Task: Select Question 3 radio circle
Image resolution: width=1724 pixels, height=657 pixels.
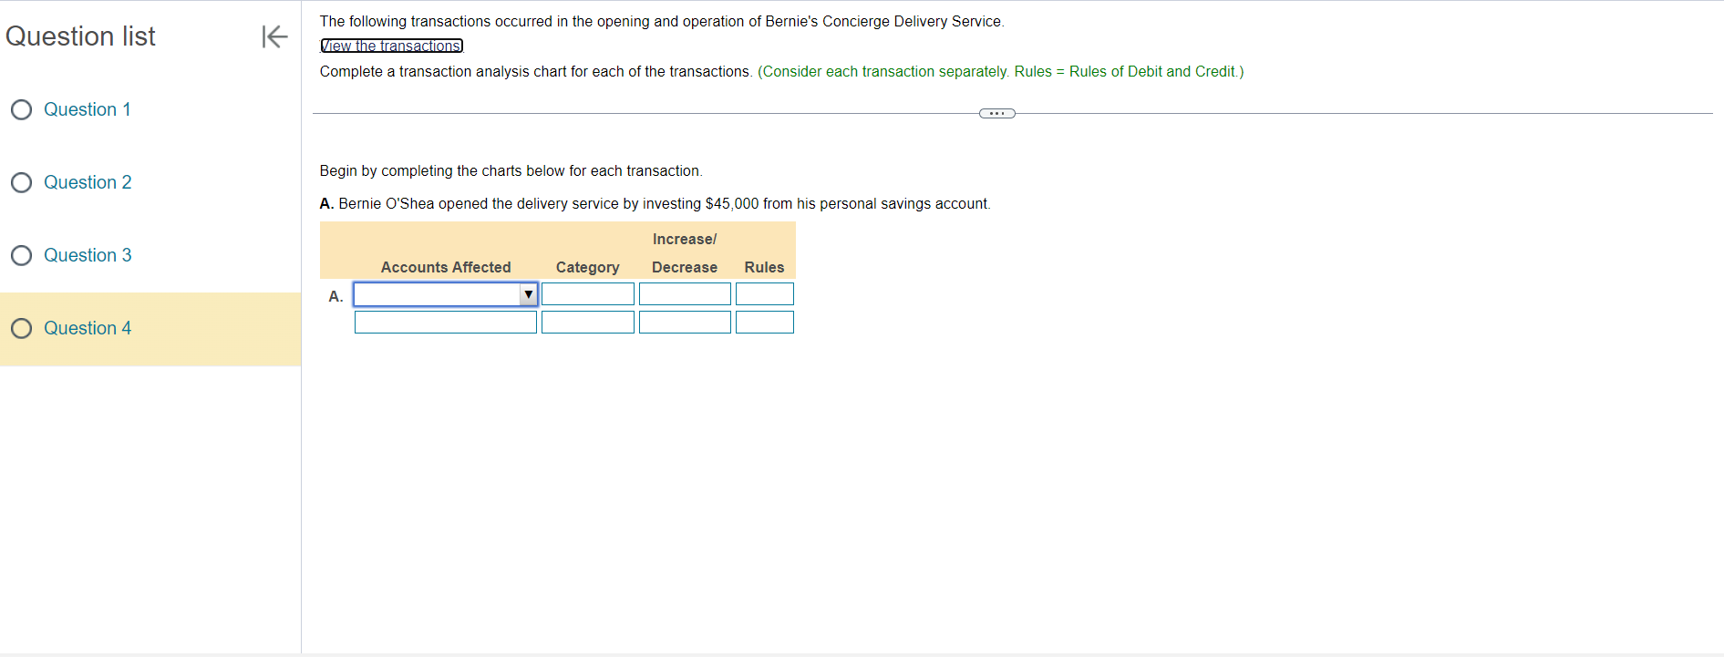Action: pos(22,255)
